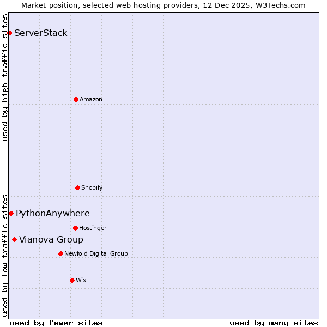This screenshot has height=327, width=327.
Task: Click the 'Wix' label
Action: coord(81,280)
